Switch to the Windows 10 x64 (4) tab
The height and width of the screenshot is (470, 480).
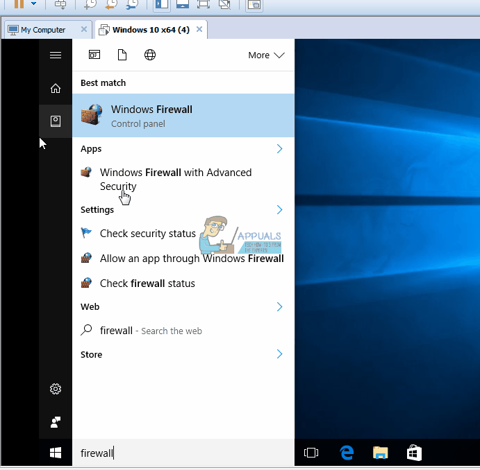[x=150, y=30]
